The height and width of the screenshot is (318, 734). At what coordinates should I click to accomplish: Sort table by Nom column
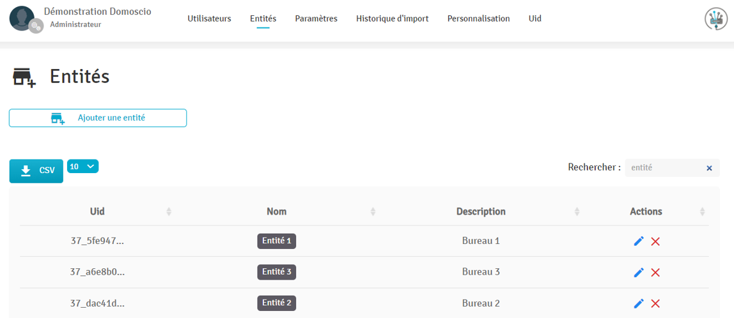coord(276,211)
